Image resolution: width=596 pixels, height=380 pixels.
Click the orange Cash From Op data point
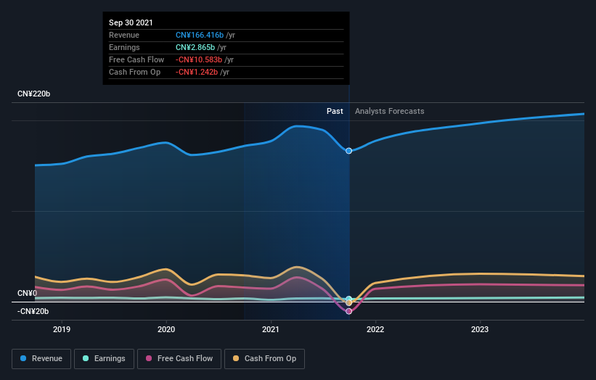[x=348, y=303]
